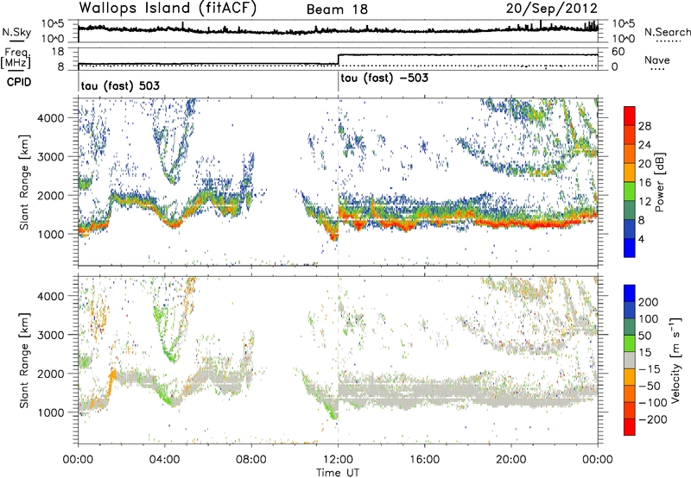691x478 pixels.
Task: Click the Nave dotted line legend sample
Action: pyautogui.click(x=657, y=69)
